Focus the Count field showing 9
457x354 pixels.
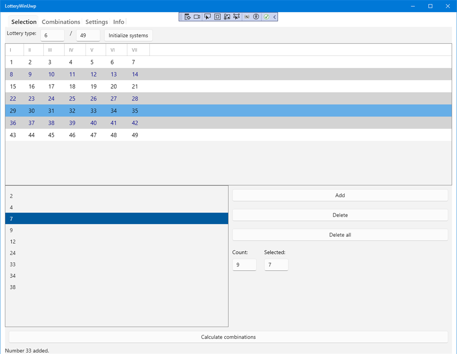(x=244, y=264)
